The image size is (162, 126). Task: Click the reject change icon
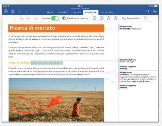point(102,18)
